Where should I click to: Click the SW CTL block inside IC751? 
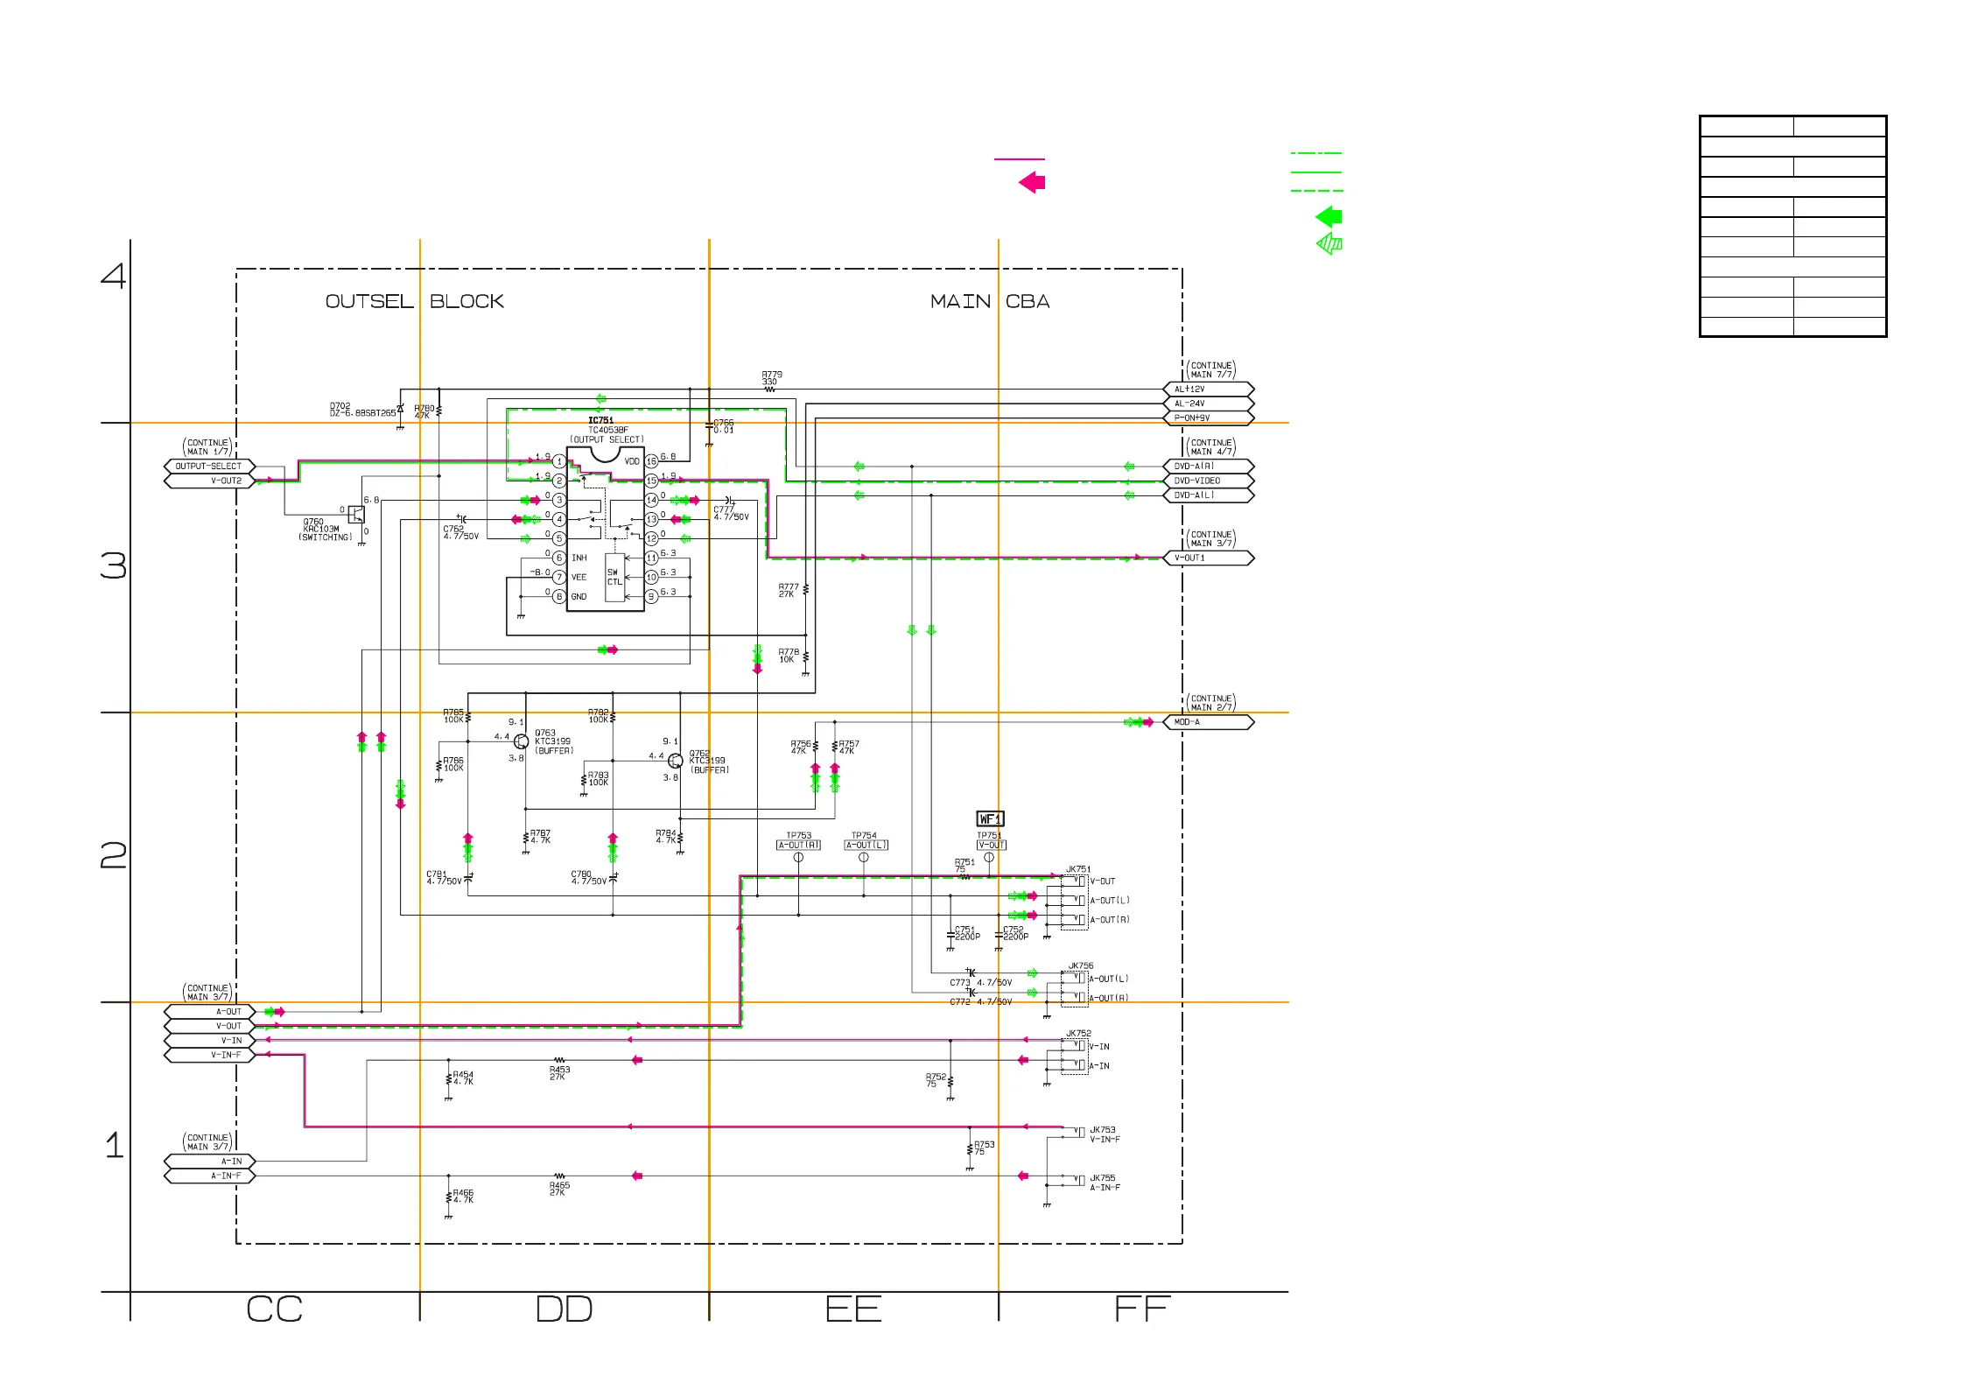pos(614,577)
